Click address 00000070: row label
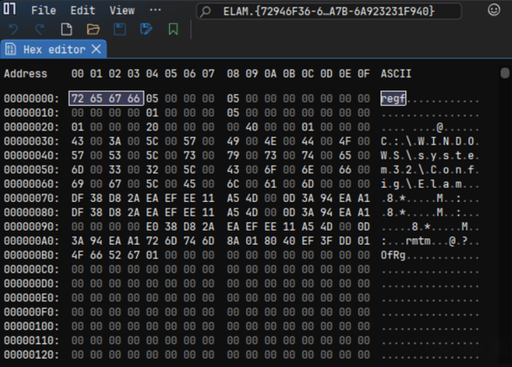Image resolution: width=512 pixels, height=367 pixels. click(x=31, y=198)
